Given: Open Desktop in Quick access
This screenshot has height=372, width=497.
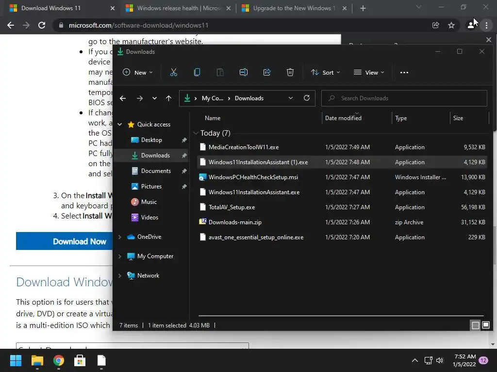Looking at the screenshot, I should click(x=151, y=140).
